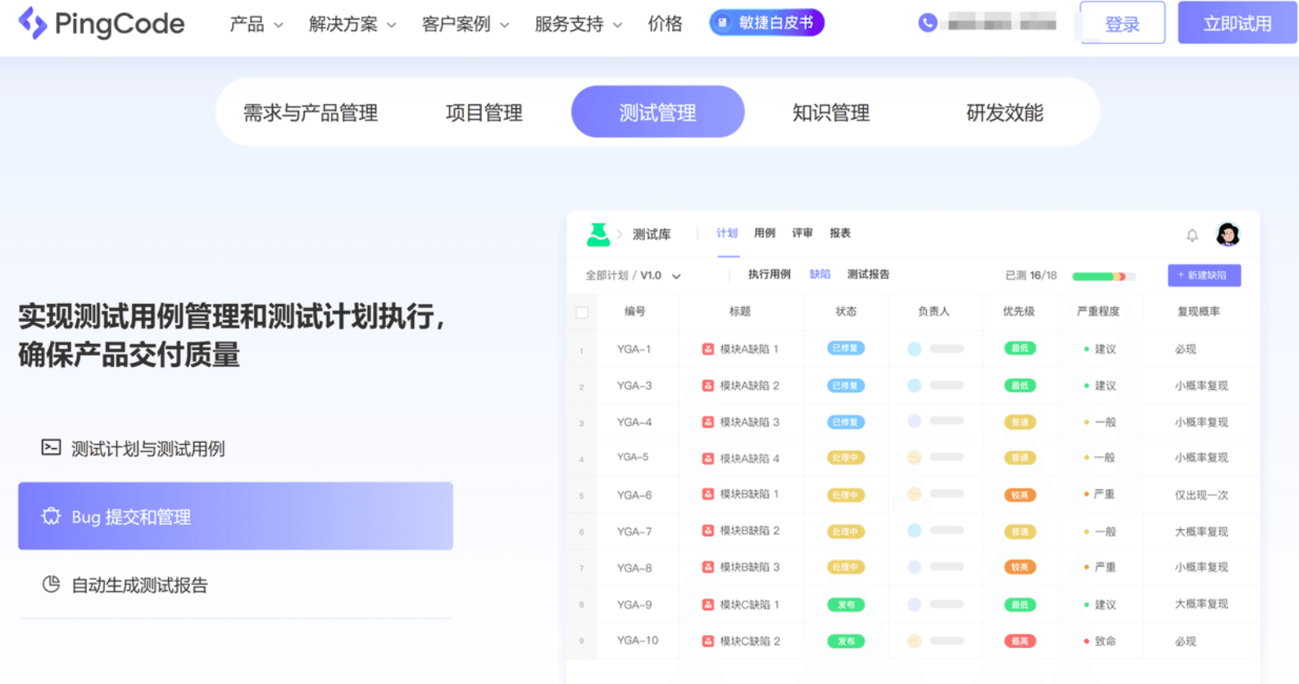Open the 服务支持 dropdown menu
1299x684 pixels.
pos(579,25)
